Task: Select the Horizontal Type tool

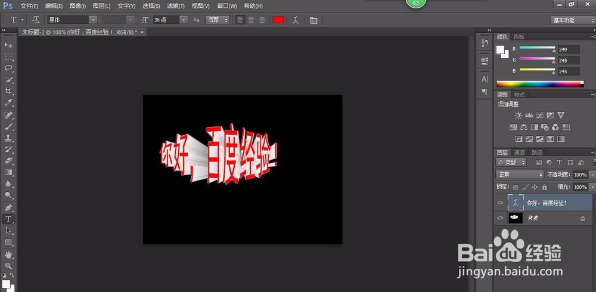Action: [8, 219]
